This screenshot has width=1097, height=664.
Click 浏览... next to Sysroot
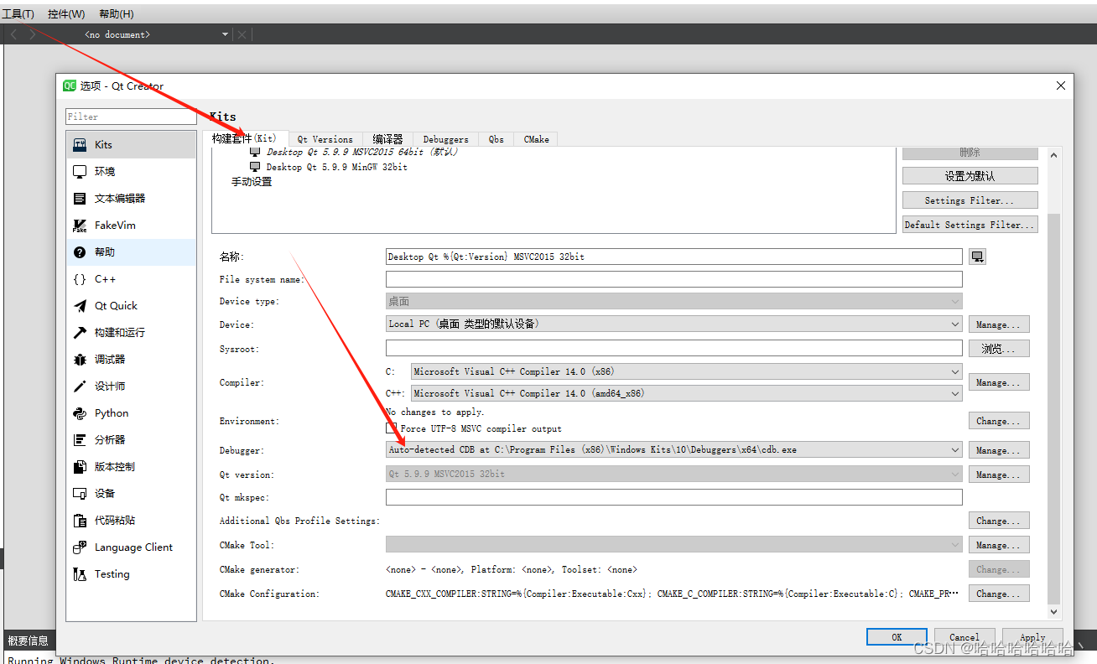coord(998,348)
